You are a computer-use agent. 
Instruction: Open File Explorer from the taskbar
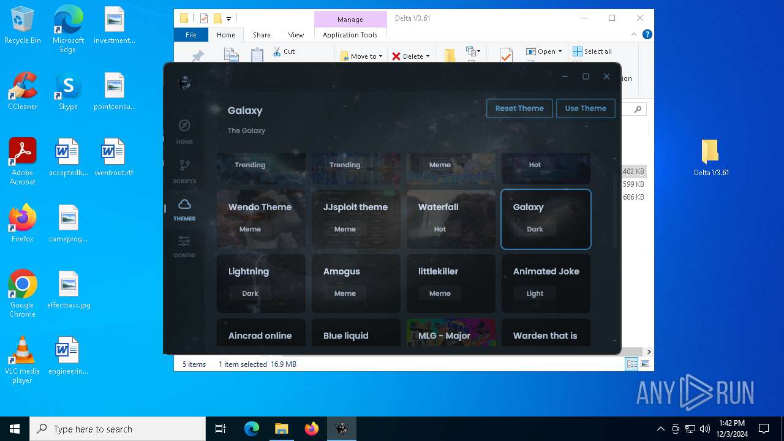coord(281,429)
